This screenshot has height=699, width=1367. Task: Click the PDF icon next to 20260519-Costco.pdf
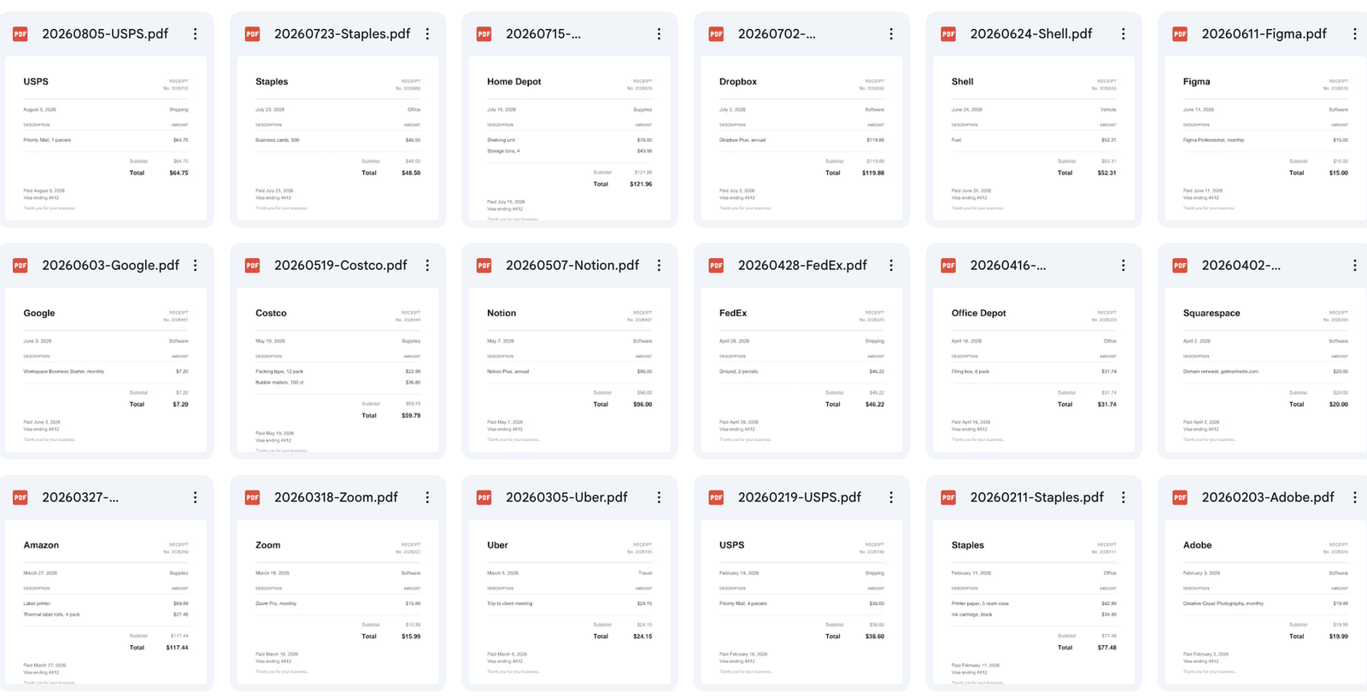(252, 266)
